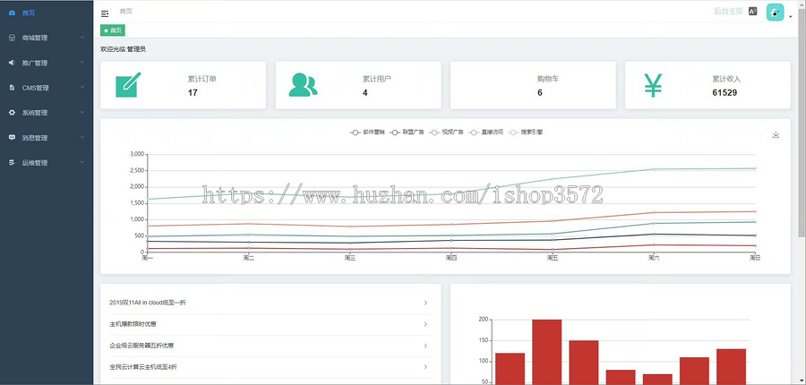Click the tallest red bar at 200

[x=547, y=352]
